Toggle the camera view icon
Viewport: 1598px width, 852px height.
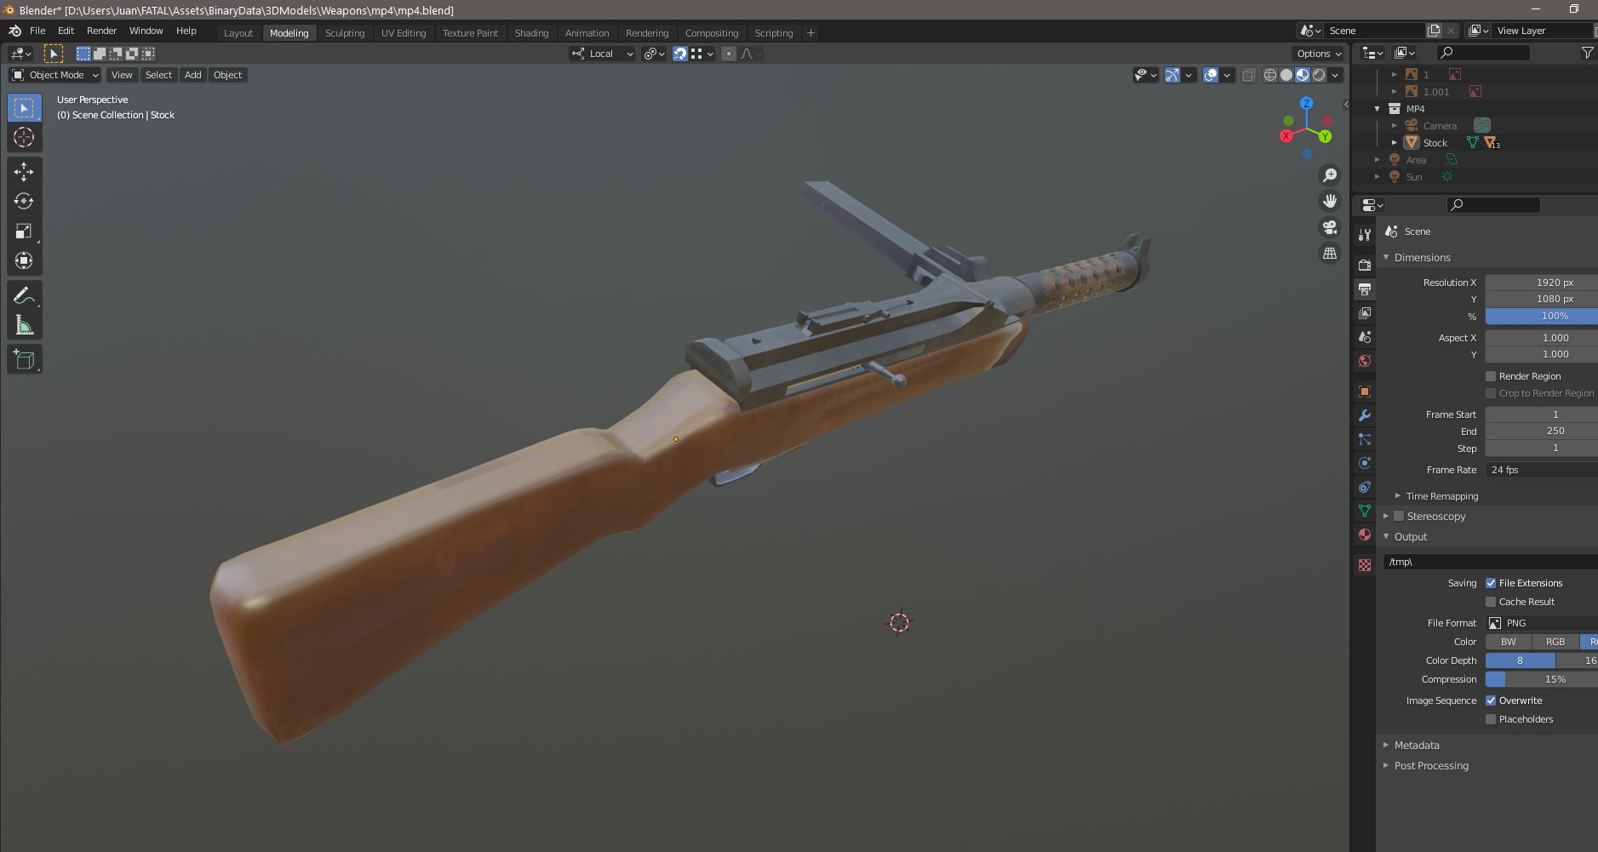pyautogui.click(x=1329, y=227)
